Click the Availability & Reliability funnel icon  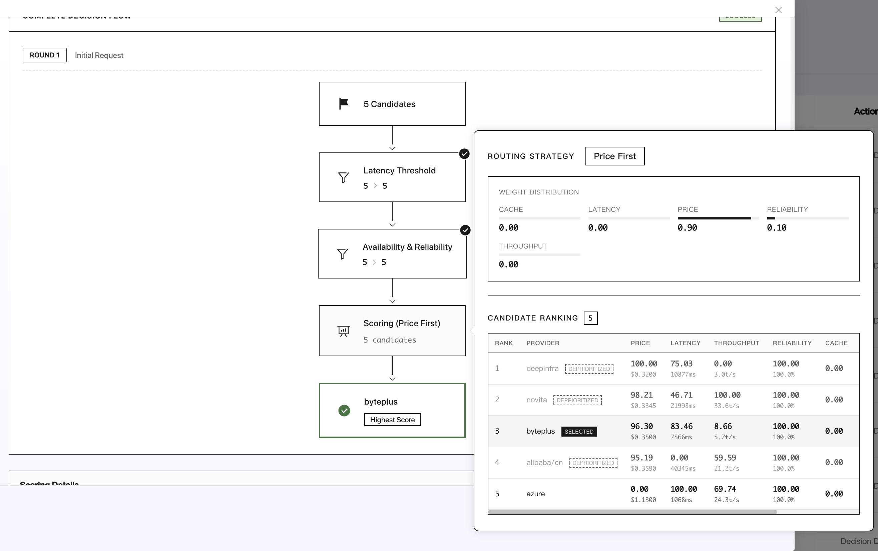click(342, 254)
